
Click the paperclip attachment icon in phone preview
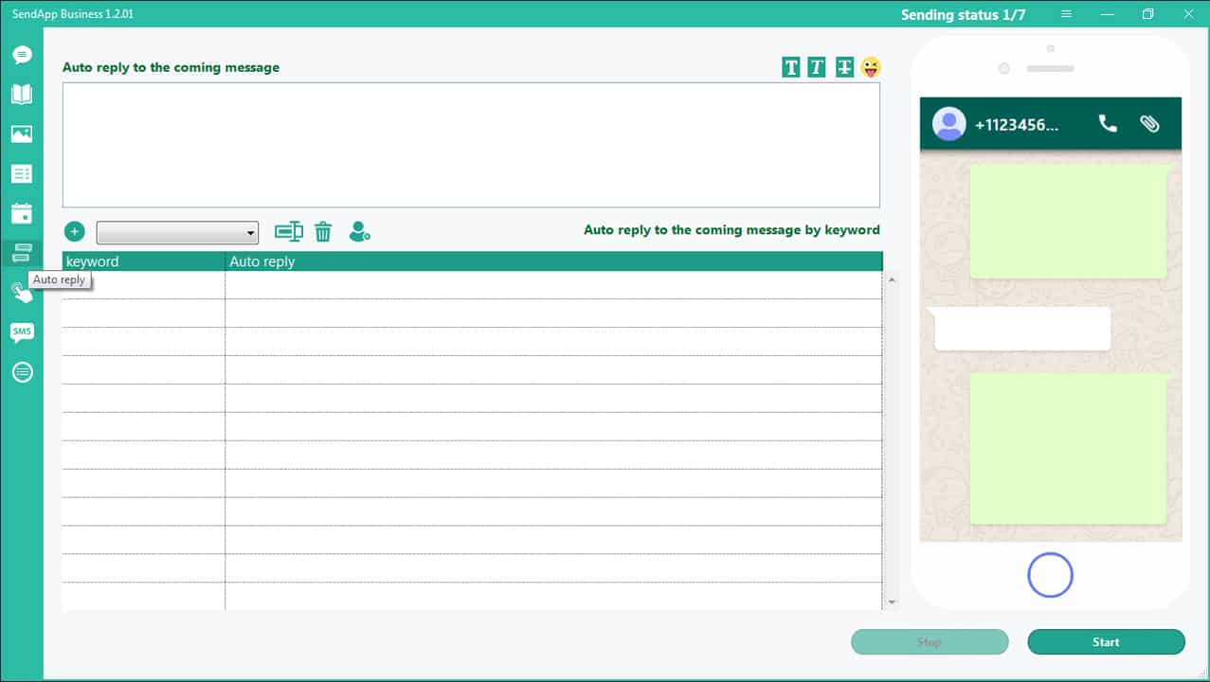pyautogui.click(x=1149, y=124)
